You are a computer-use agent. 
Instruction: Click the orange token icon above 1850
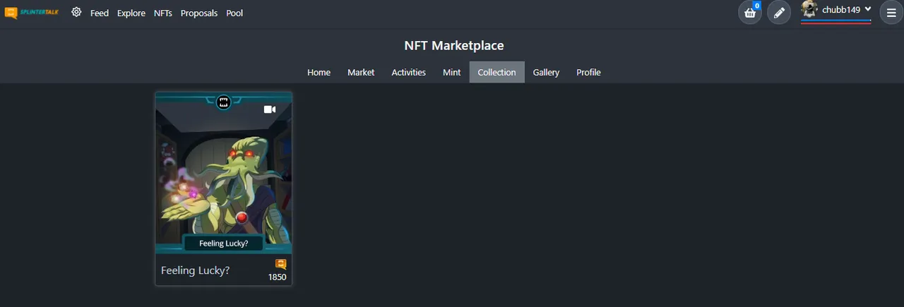click(281, 264)
